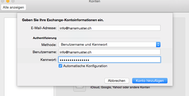
Task: Focus the Kennwort password field
Action: point(109,60)
